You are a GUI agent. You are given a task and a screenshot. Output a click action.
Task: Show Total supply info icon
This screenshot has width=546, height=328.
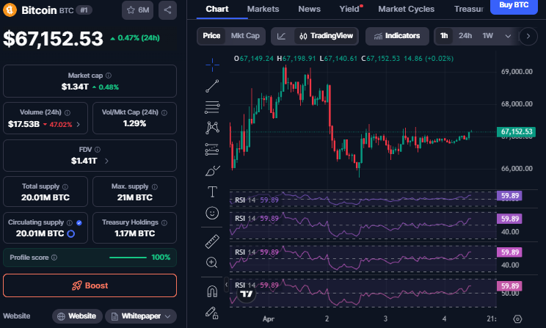tap(65, 187)
